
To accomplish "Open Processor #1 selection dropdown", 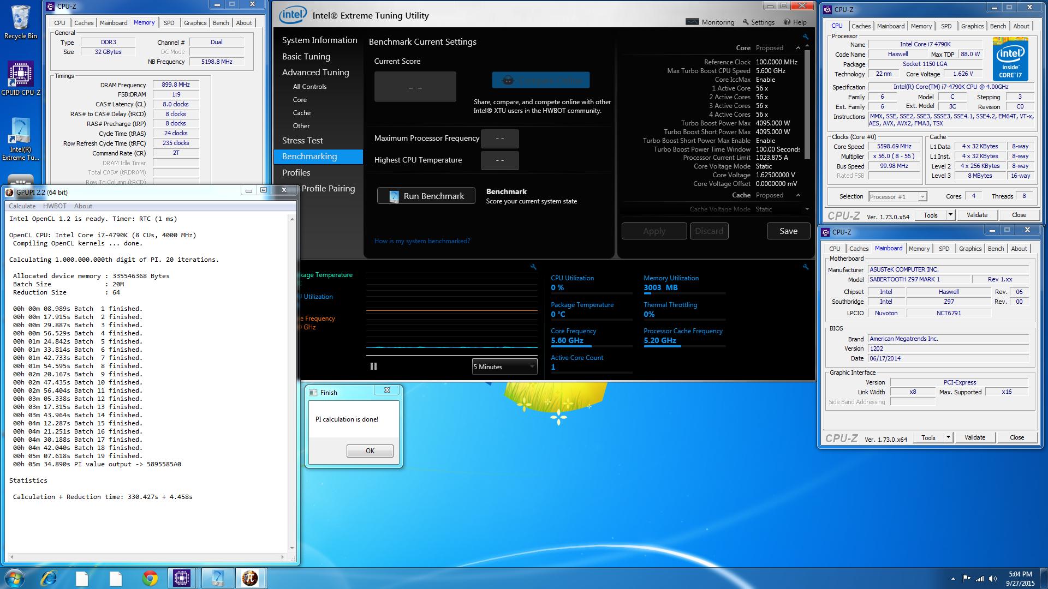I will (898, 197).
